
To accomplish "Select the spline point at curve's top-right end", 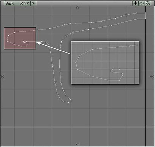I will (146, 13).
